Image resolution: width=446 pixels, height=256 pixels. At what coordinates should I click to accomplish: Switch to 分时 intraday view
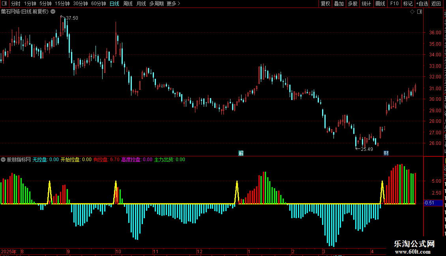point(16,4)
